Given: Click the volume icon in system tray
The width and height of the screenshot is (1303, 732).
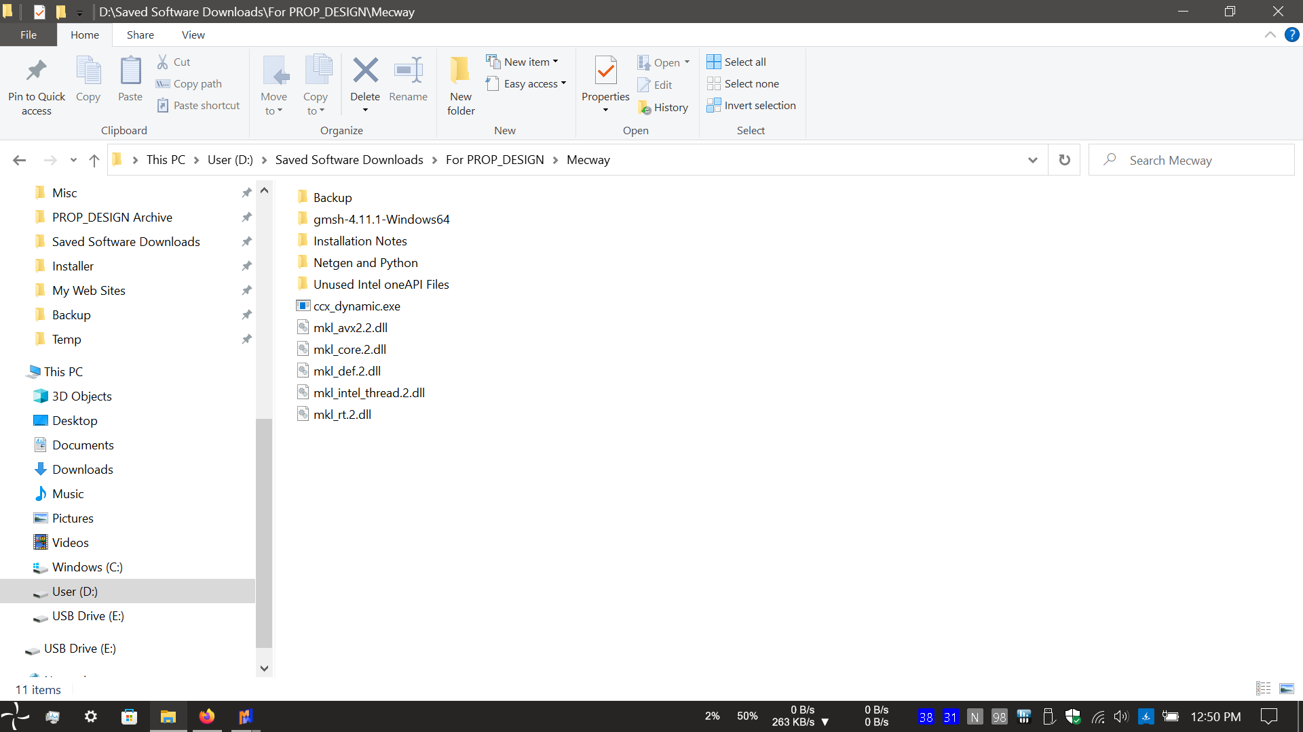Looking at the screenshot, I should click(x=1120, y=716).
